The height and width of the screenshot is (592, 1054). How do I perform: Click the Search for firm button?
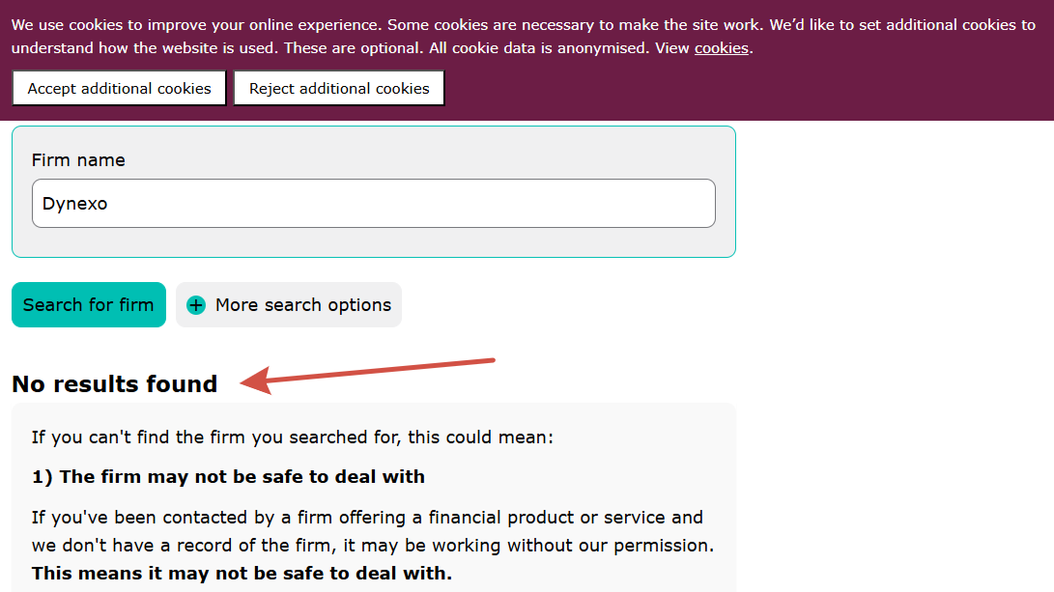coord(89,304)
